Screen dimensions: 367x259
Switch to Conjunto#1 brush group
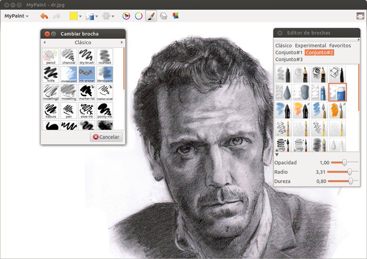(289, 53)
